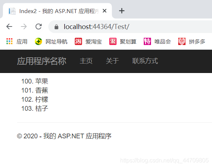Open the 主页 navbar item
This screenshot has width=212, height=167.
pos(86,61)
